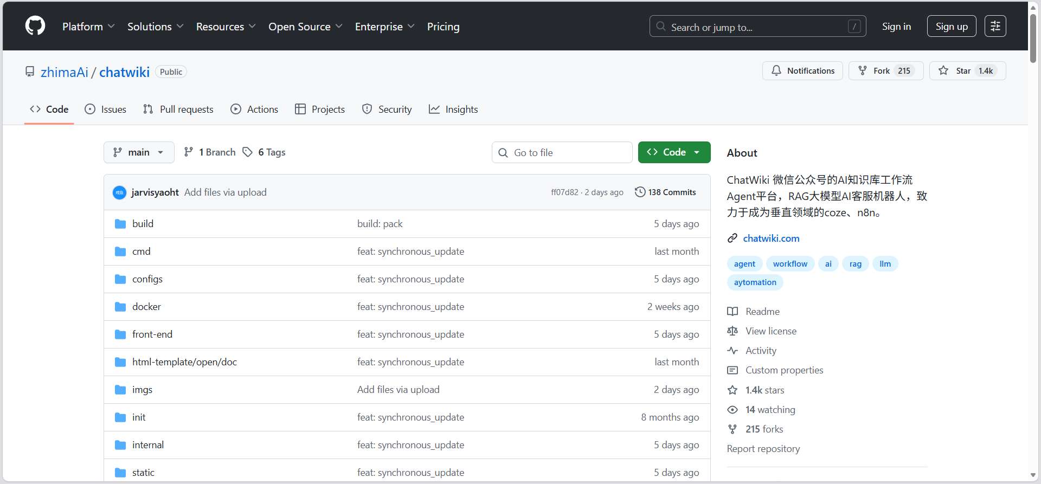
Task: Open the Code tab
Action: pos(49,109)
